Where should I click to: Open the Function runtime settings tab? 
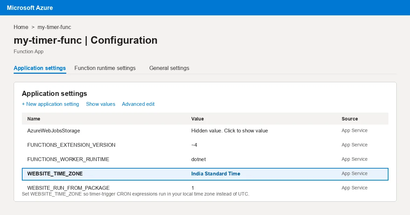pyautogui.click(x=105, y=68)
